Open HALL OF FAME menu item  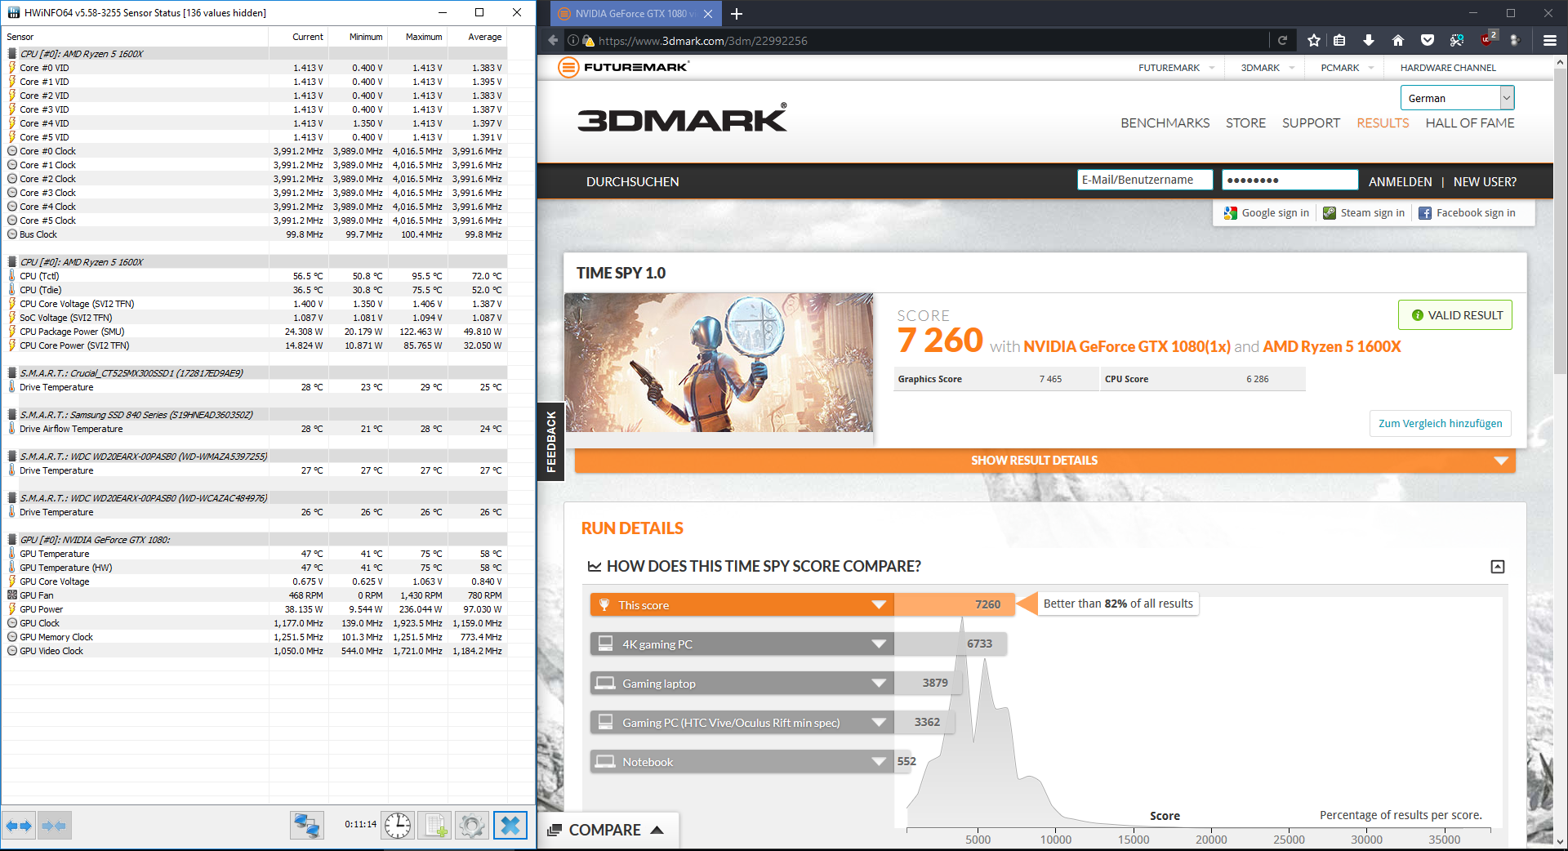1470,123
